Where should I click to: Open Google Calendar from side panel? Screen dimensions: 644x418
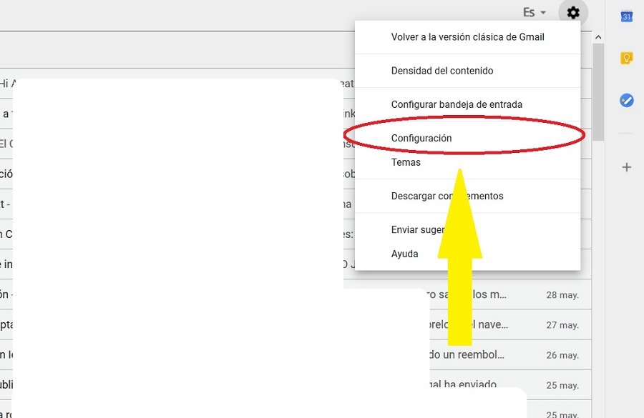(626, 16)
